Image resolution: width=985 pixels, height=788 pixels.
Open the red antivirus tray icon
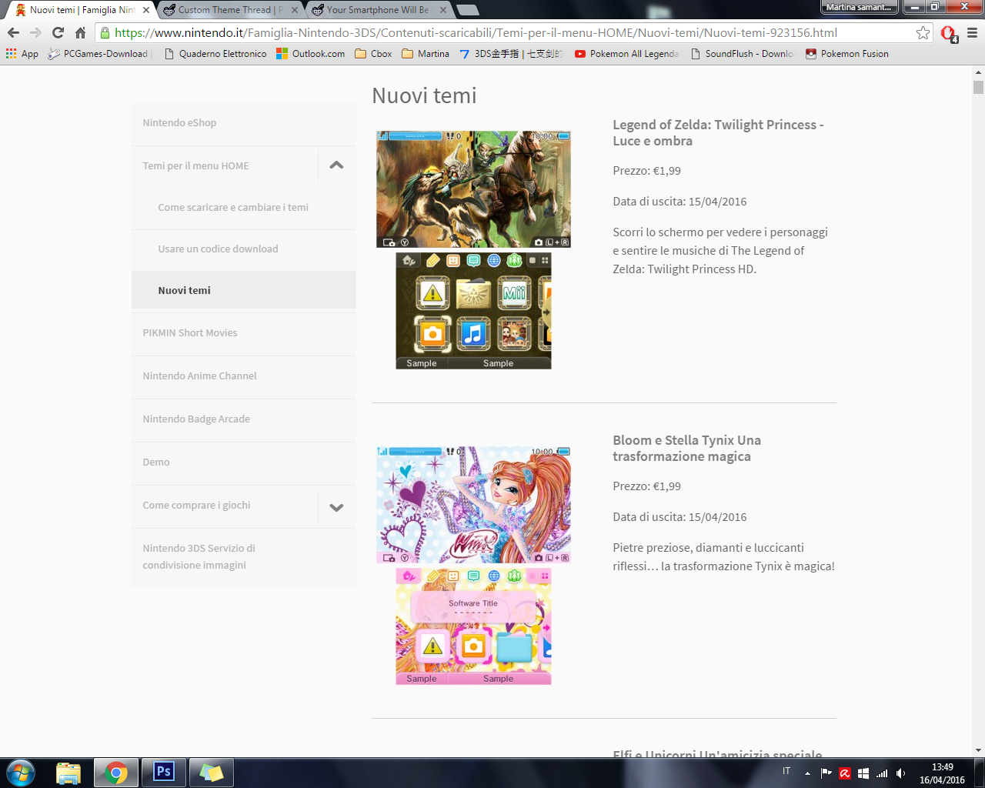(844, 773)
